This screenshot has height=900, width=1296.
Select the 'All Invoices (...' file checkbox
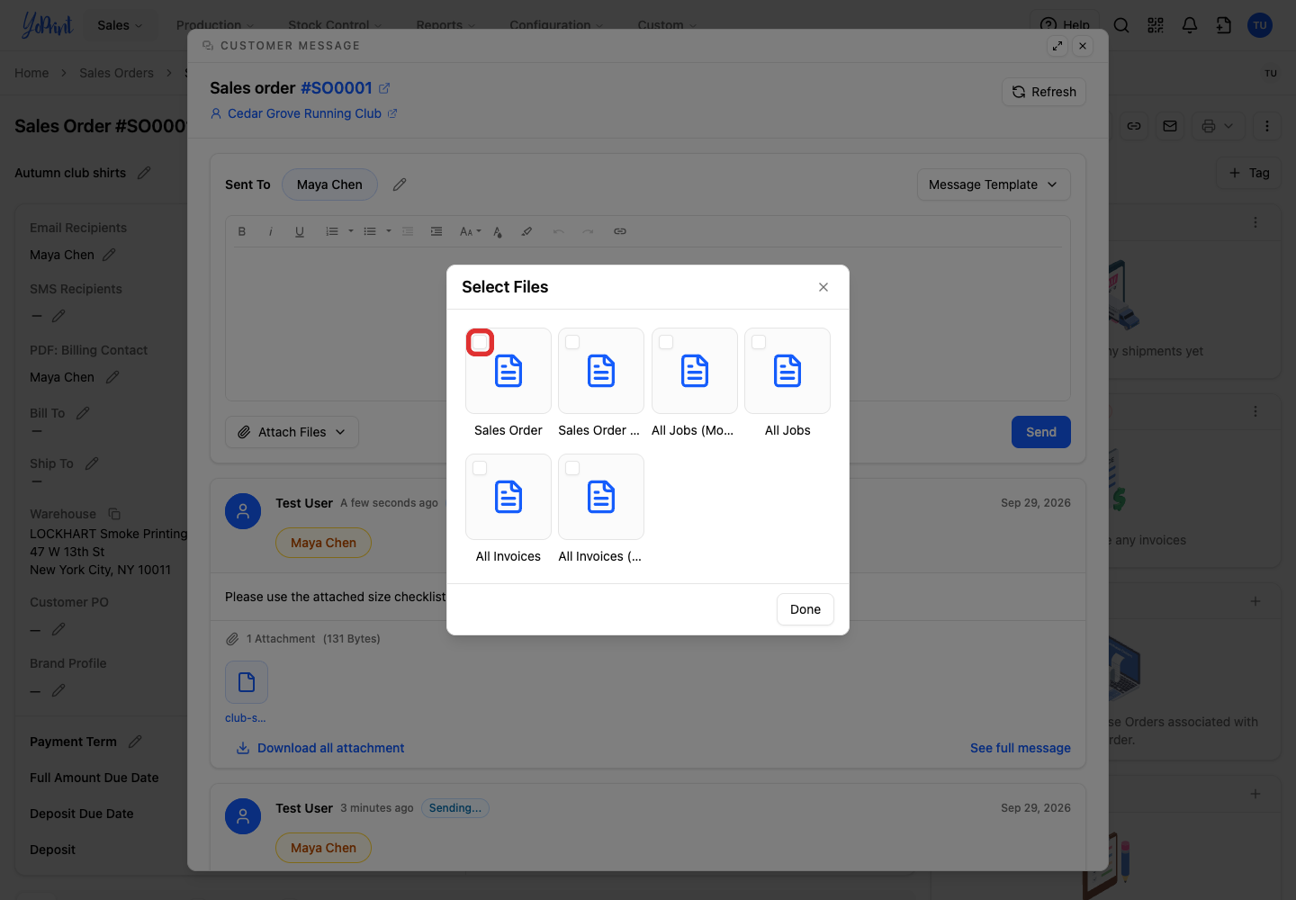(572, 468)
